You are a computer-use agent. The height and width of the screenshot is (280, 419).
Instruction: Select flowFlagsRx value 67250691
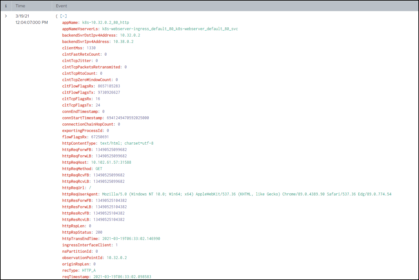pyautogui.click(x=100, y=137)
